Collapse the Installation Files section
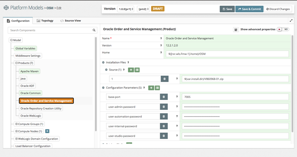The height and width of the screenshot is (157, 297). click(x=103, y=62)
